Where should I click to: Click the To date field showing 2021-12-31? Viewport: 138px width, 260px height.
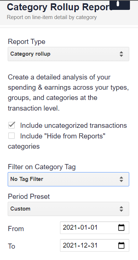(x=94, y=245)
